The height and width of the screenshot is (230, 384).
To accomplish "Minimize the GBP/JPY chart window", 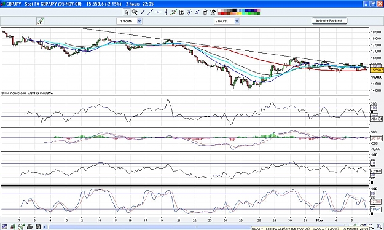I will tap(366, 4).
